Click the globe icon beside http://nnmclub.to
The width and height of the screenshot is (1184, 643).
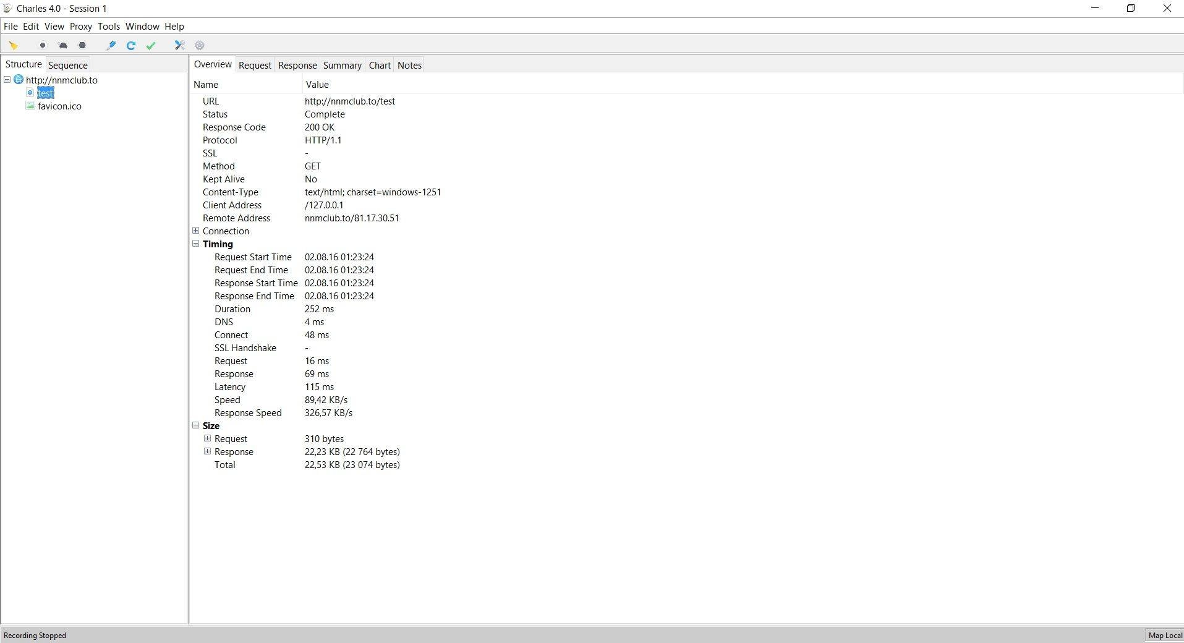click(x=19, y=80)
